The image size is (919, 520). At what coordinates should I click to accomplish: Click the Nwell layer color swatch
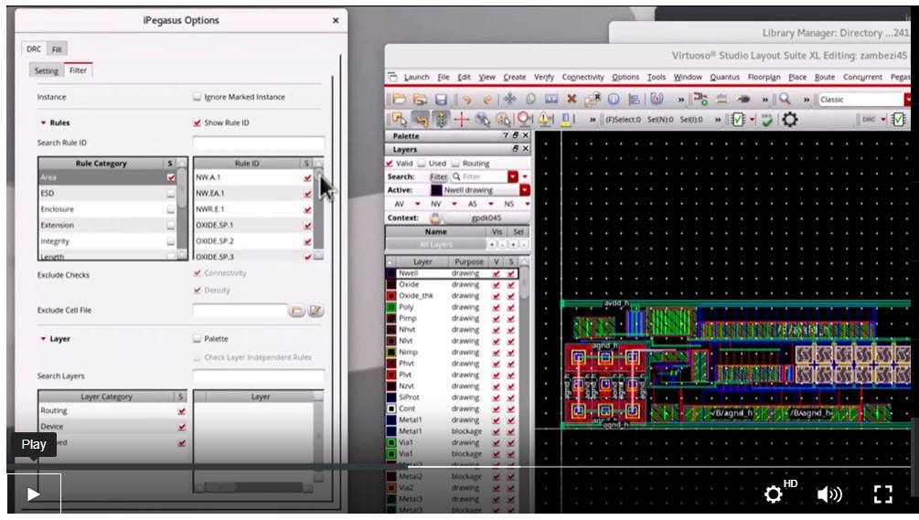pos(391,273)
